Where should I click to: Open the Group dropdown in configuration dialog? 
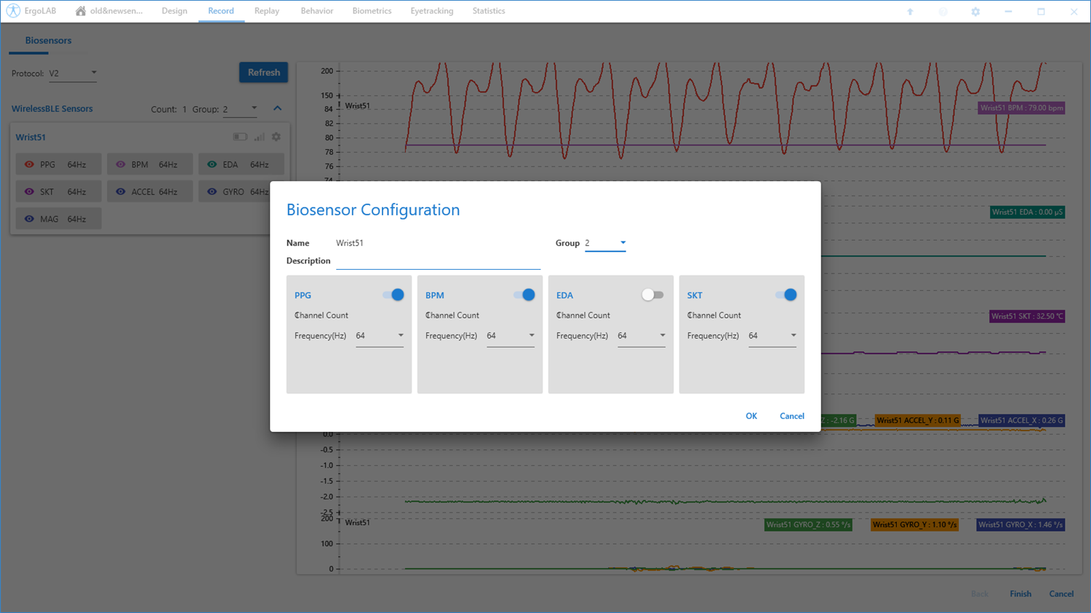pyautogui.click(x=605, y=243)
